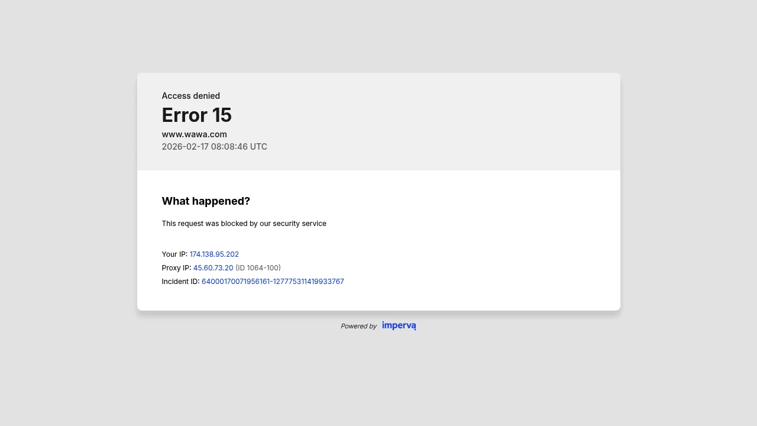Viewport: 757px width, 426px height.
Task: Select the Incident ID portion after the dash
Action: 309,282
